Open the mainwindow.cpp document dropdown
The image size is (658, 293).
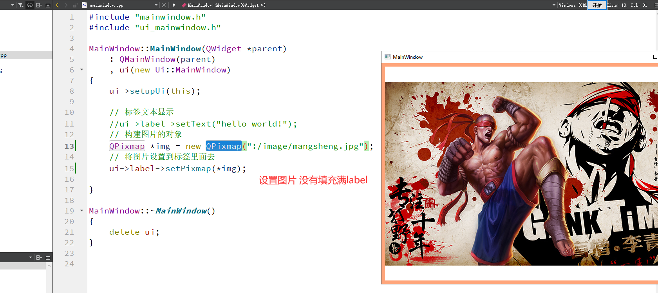pyautogui.click(x=156, y=5)
